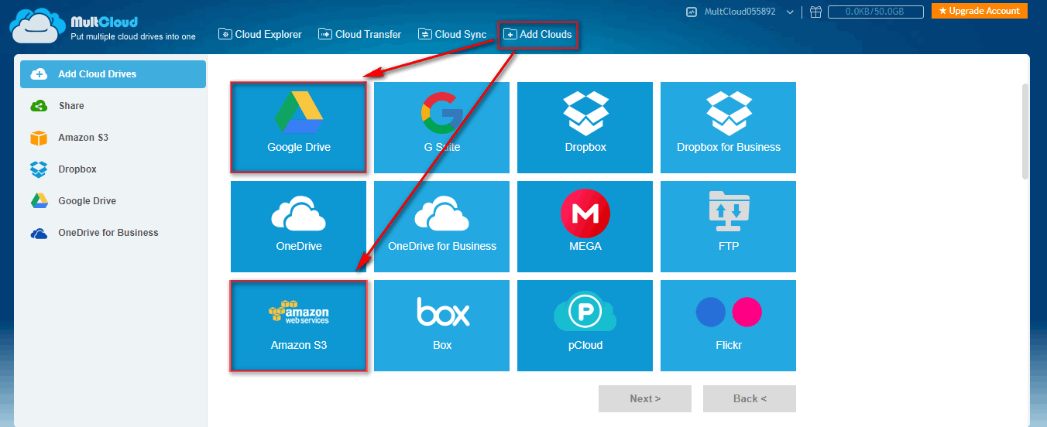The image size is (1047, 427).
Task: Click the Add Clouds plus icon
Action: (x=510, y=34)
